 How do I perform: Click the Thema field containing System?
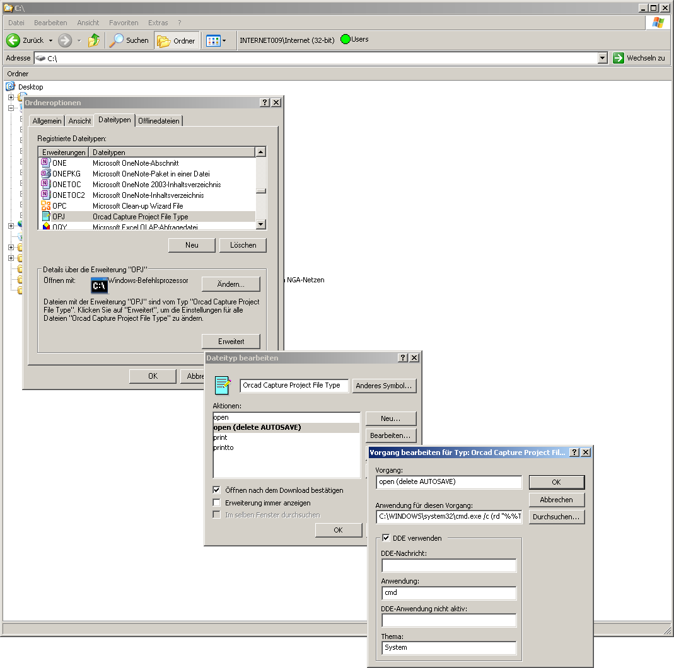point(449,648)
